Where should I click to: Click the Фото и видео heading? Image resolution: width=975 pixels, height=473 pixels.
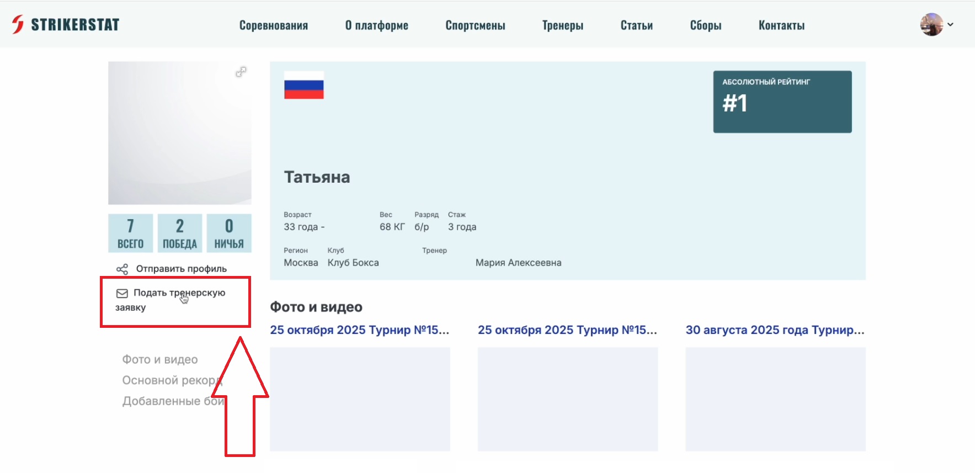tap(316, 307)
